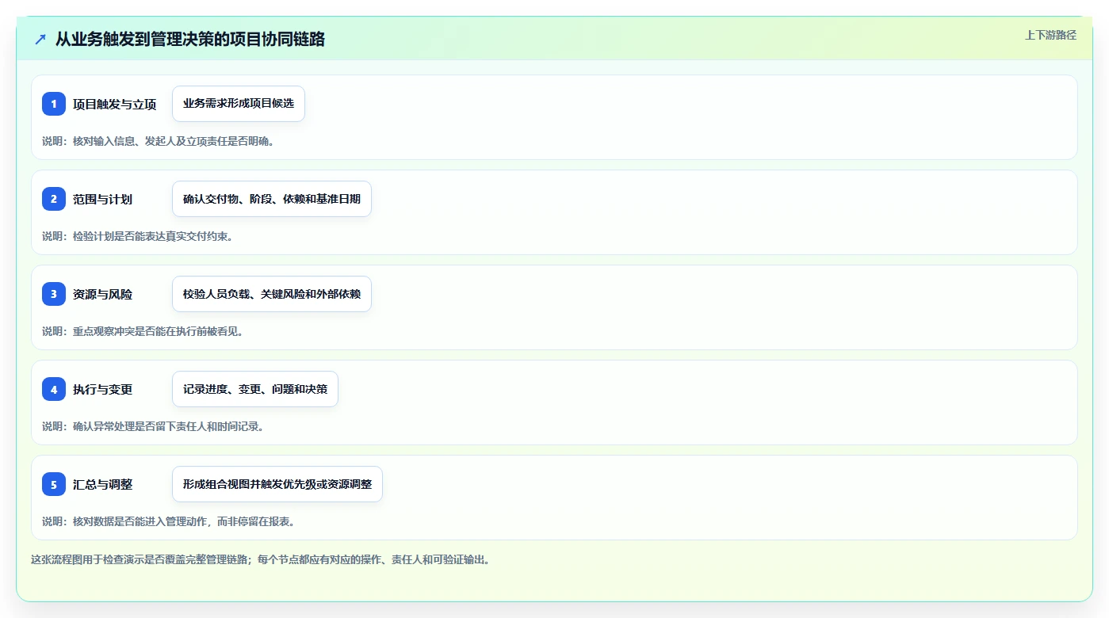1109x618 pixels.
Task: Click the arrow icon beside the flowchart title
Action: click(40, 39)
